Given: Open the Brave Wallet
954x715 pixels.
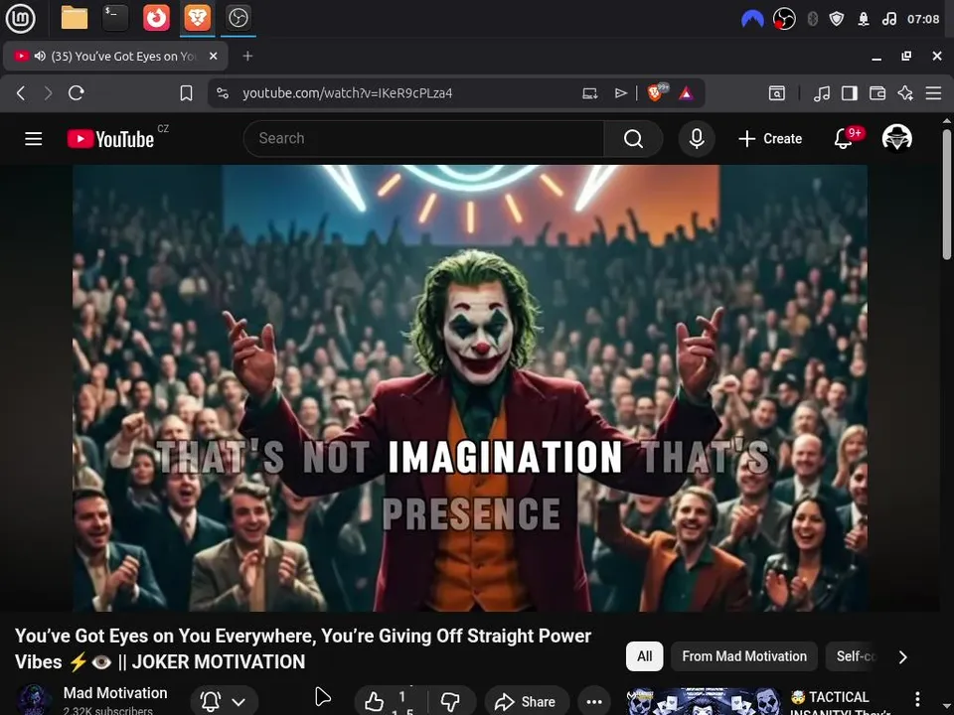Looking at the screenshot, I should (877, 93).
